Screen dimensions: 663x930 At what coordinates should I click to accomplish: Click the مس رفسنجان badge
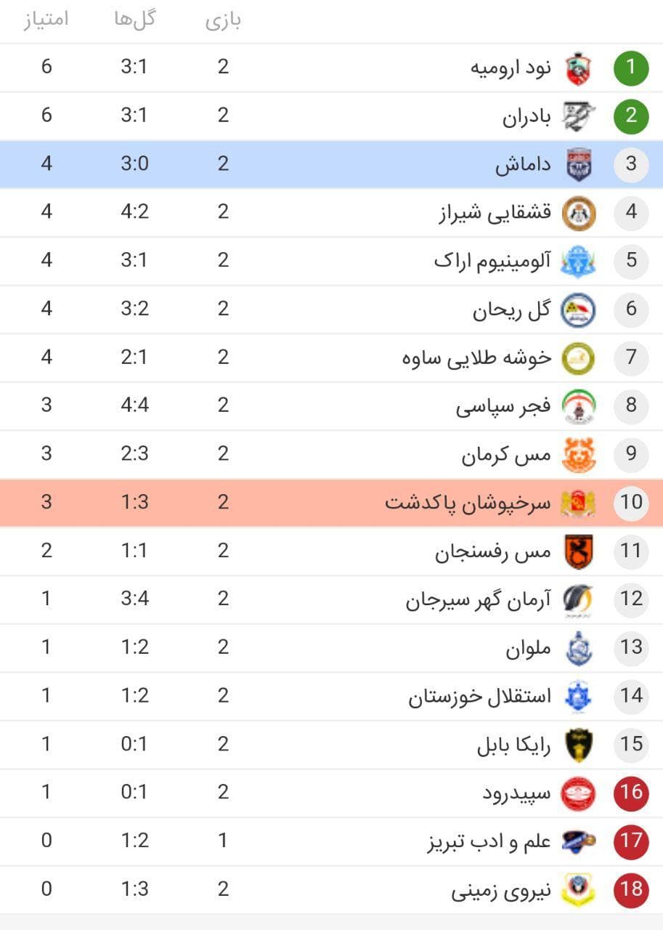pyautogui.click(x=578, y=551)
